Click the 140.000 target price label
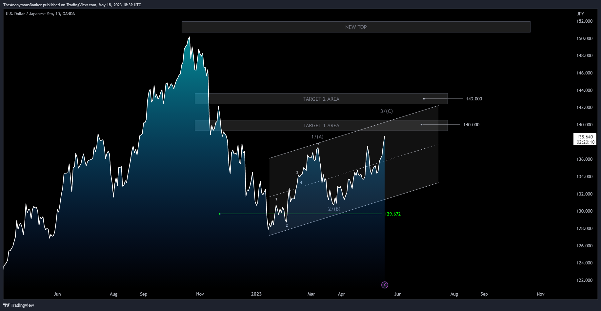601x311 pixels. point(471,125)
